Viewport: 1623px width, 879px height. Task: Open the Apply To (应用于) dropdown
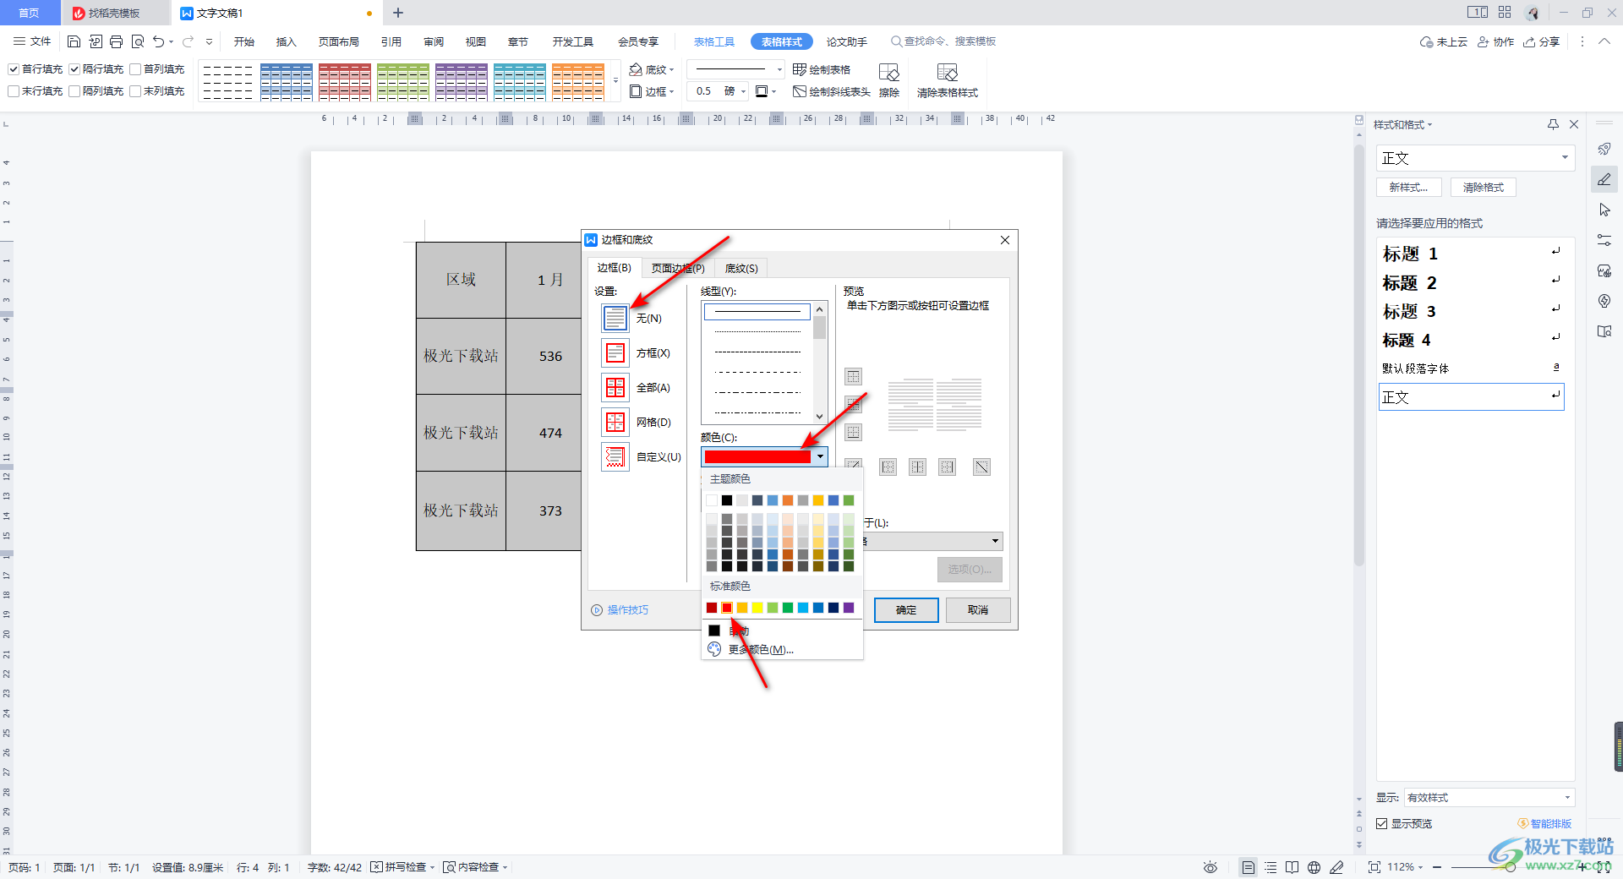coord(995,541)
